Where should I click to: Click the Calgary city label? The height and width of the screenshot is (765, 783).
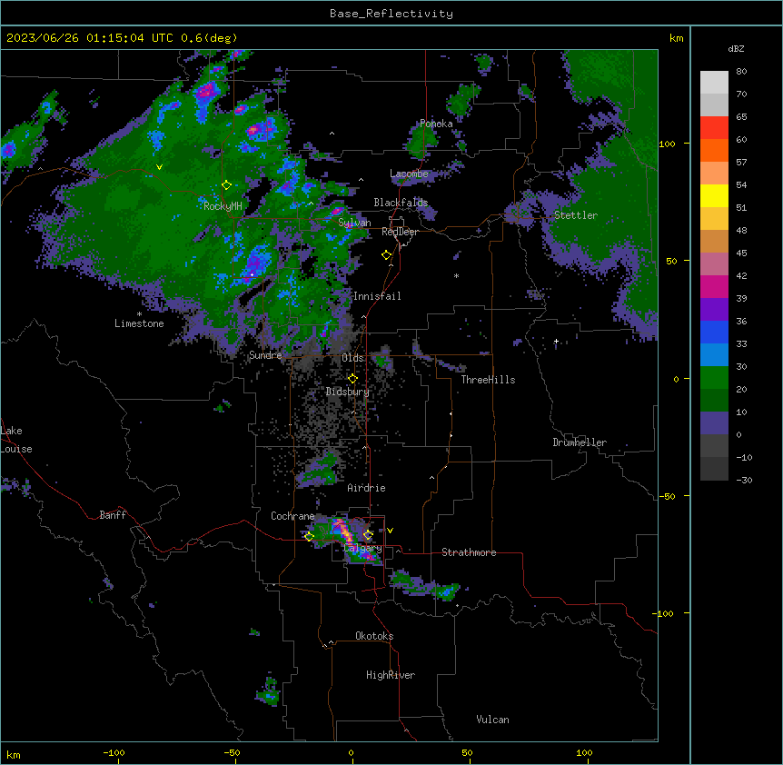pyautogui.click(x=363, y=548)
